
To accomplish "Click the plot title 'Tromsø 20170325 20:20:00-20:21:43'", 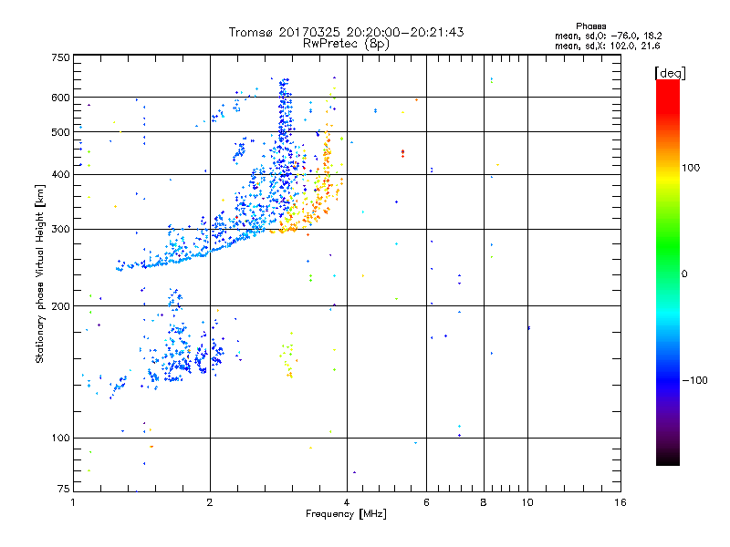I will [346, 32].
